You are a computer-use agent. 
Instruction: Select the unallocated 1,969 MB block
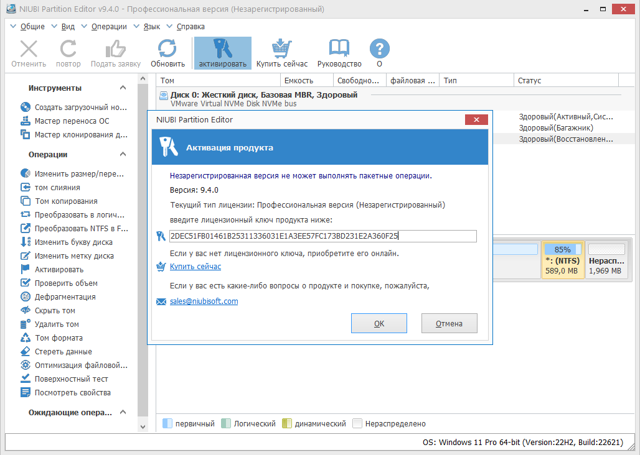point(606,260)
